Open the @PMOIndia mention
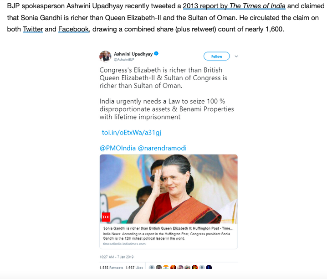Image resolution: width=327 pixels, height=279 pixels. 118,148
